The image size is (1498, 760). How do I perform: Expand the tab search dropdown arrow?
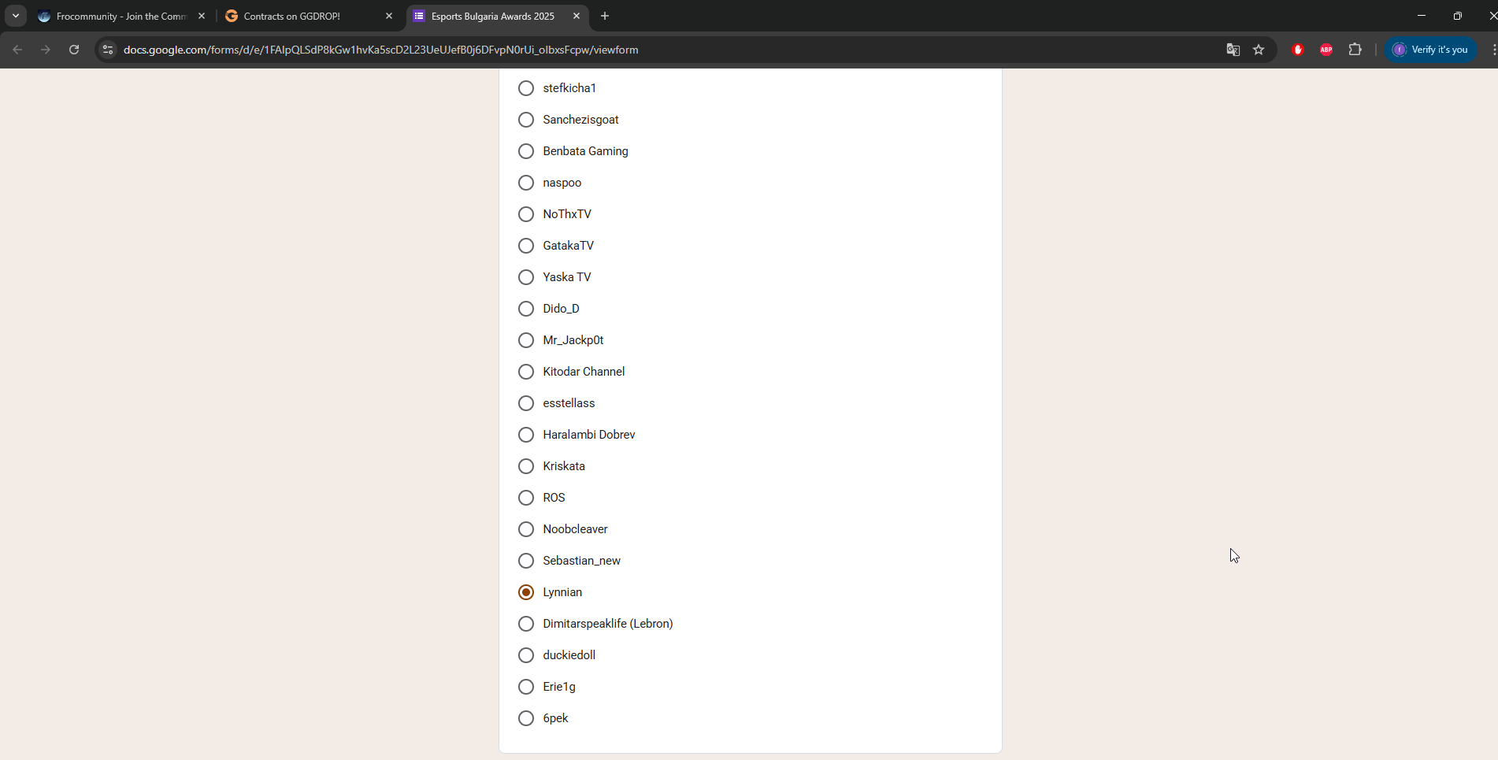point(16,16)
